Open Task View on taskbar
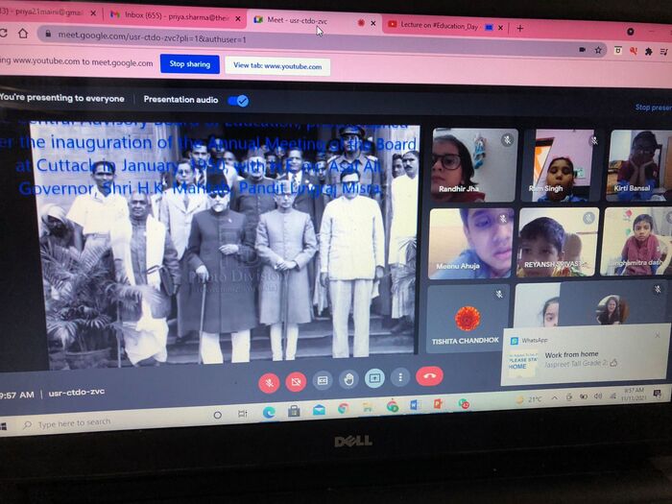 243,414
